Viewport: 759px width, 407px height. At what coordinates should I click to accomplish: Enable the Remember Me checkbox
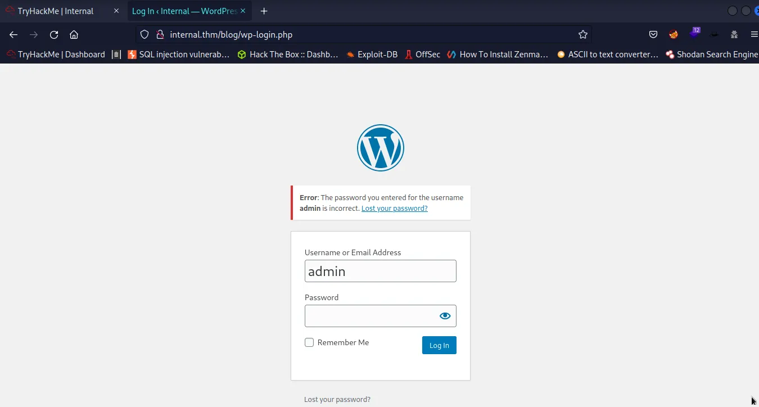(309, 342)
